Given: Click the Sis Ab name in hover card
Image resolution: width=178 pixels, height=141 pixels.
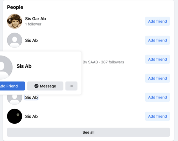Looking at the screenshot, I should 24,66.
